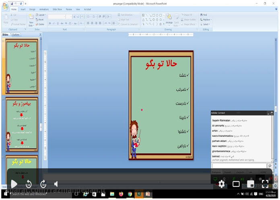Click Find in Editing group

(204, 15)
